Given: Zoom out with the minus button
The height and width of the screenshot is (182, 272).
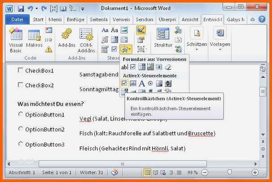Looking at the screenshot, I should click(205, 172).
